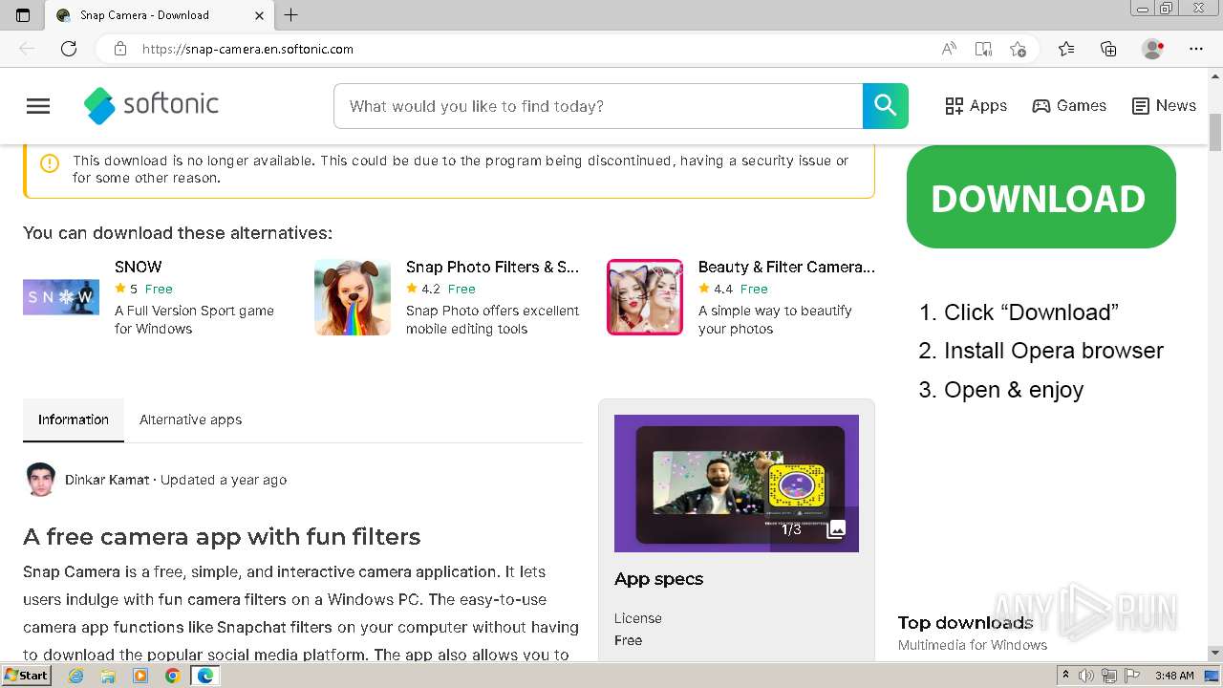Click the 'Top downloads' heading

(965, 622)
